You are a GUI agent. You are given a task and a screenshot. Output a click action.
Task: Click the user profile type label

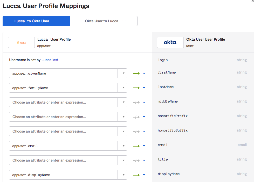click(x=190, y=46)
